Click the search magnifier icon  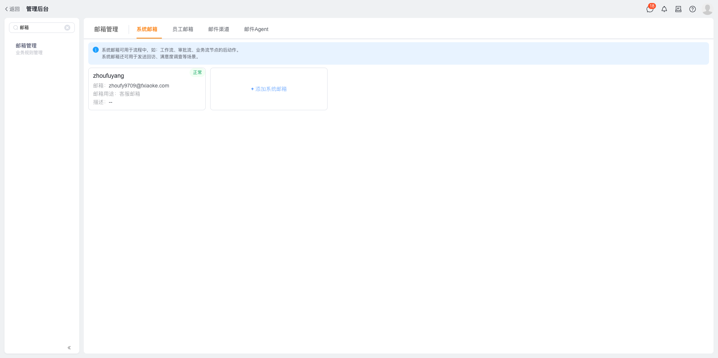pyautogui.click(x=16, y=28)
